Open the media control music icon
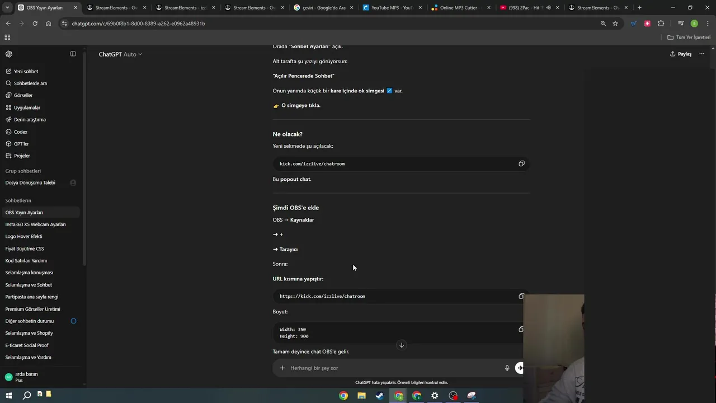The height and width of the screenshot is (403, 716). point(681,24)
